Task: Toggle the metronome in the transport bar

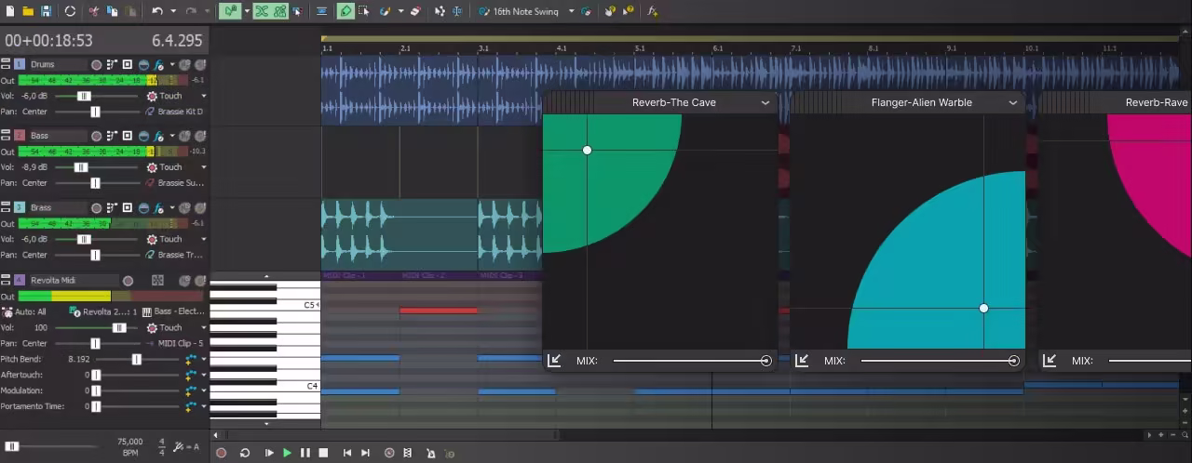Action: pos(430,453)
